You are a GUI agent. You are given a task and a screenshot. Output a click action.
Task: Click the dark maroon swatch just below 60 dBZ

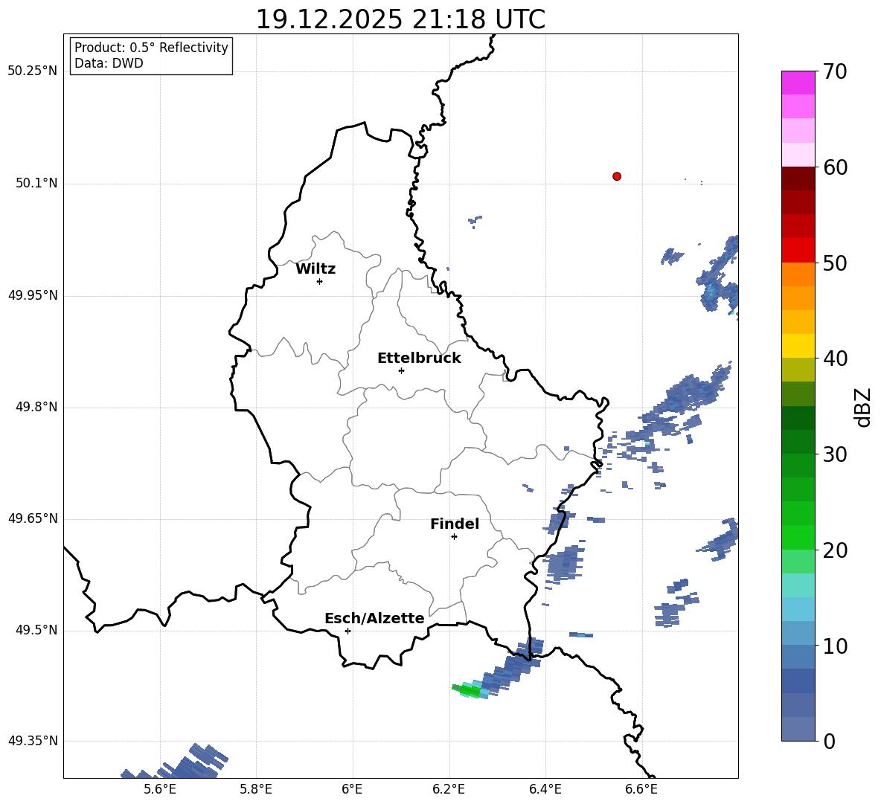798,179
